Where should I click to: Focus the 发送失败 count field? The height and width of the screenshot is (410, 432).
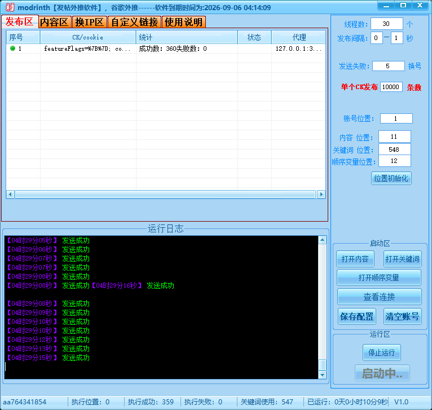387,66
